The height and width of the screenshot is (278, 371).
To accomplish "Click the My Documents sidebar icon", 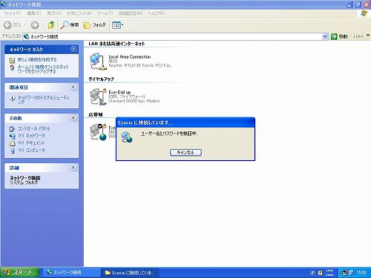I will point(12,143).
